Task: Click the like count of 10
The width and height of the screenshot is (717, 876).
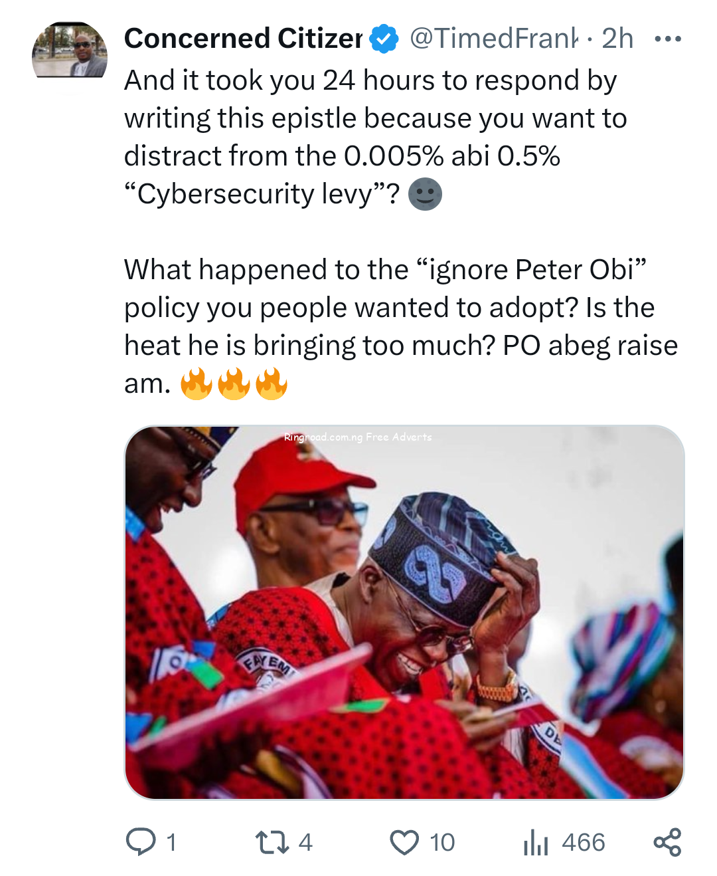Action: [441, 842]
